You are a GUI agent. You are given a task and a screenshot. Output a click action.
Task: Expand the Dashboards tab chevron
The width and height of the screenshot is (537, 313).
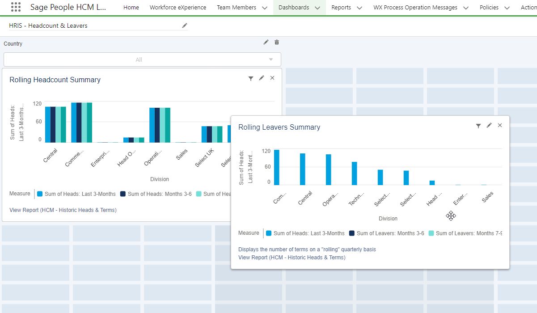point(317,8)
